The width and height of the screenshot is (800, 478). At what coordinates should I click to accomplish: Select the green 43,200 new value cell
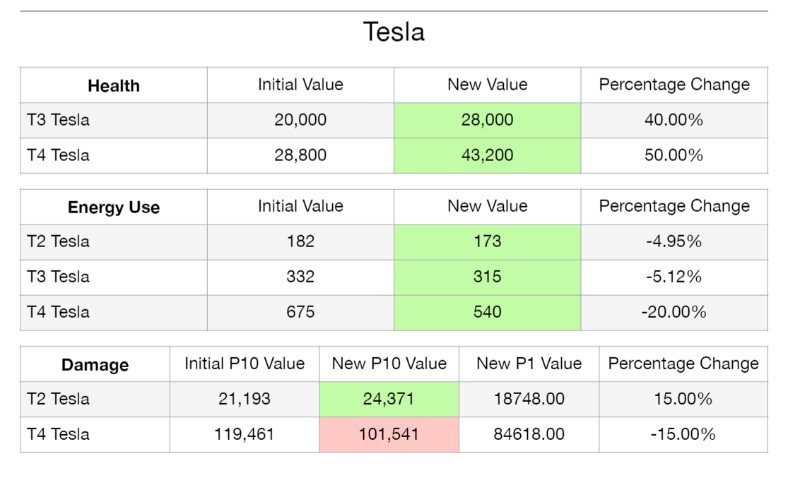click(487, 155)
